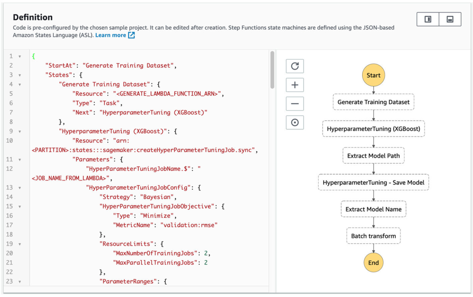473x297 pixels.
Task: Zoom out of the workflow graph
Action: [294, 104]
